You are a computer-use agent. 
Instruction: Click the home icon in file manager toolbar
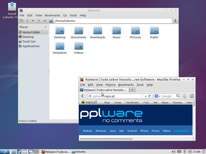coord(51,21)
